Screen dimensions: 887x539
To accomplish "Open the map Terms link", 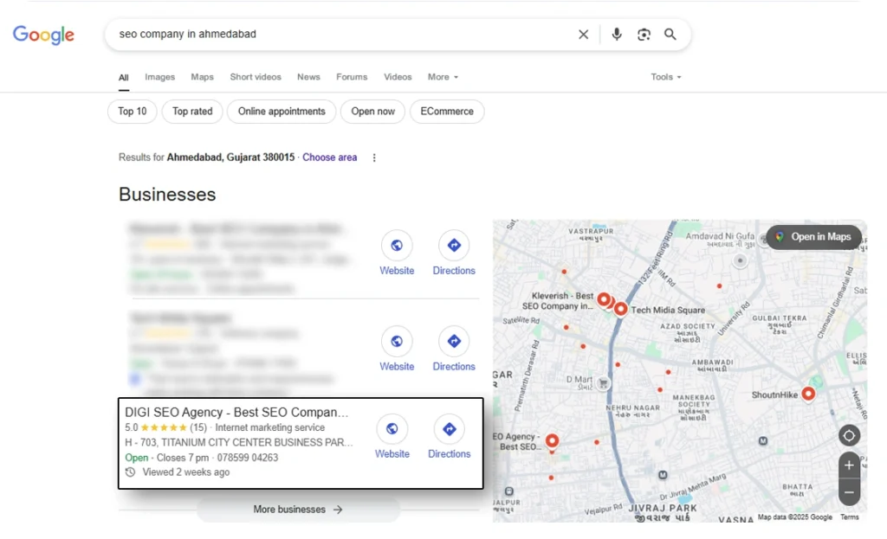I will coord(849,517).
